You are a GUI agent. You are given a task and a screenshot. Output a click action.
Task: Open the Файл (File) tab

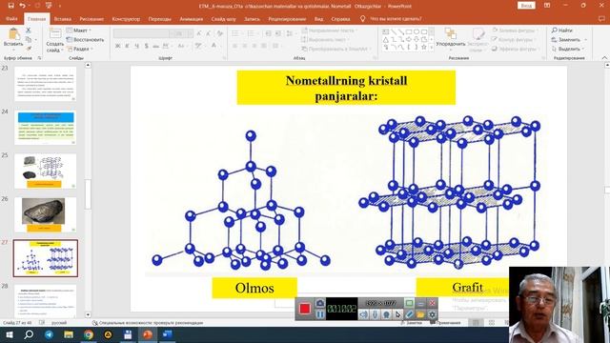click(11, 19)
